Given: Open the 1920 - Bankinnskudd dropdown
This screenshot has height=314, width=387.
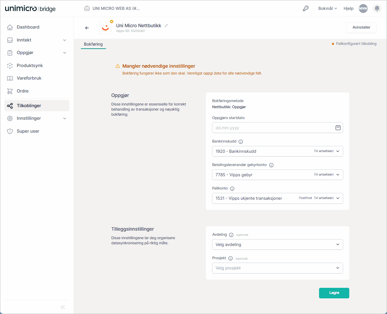Looking at the screenshot, I should coord(277,151).
